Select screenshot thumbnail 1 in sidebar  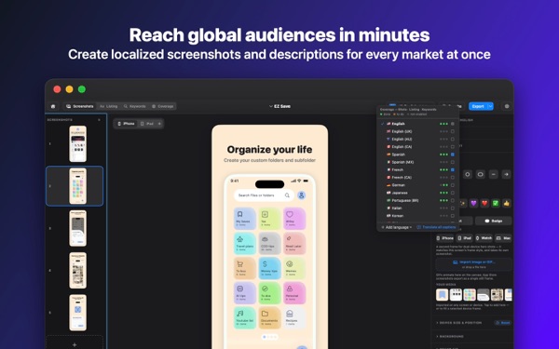tap(77, 144)
